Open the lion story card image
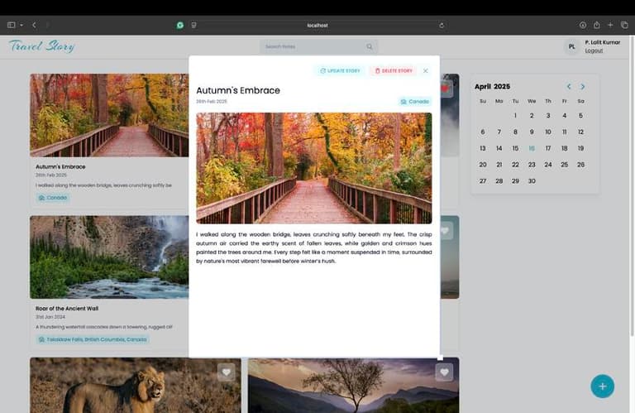Viewport: 635px width, 413px height. (x=136, y=385)
